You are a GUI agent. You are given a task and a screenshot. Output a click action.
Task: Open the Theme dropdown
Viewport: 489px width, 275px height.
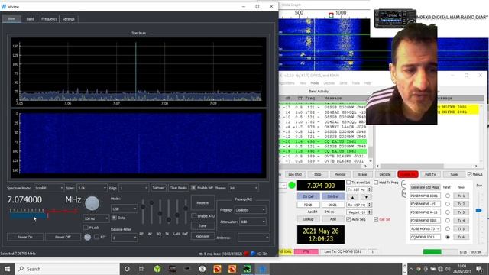243,188
